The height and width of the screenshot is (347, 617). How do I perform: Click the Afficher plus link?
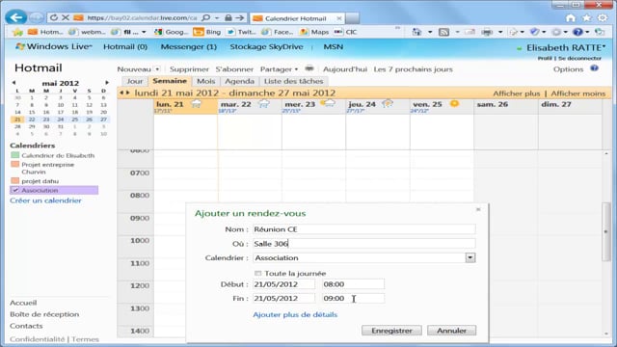(517, 93)
